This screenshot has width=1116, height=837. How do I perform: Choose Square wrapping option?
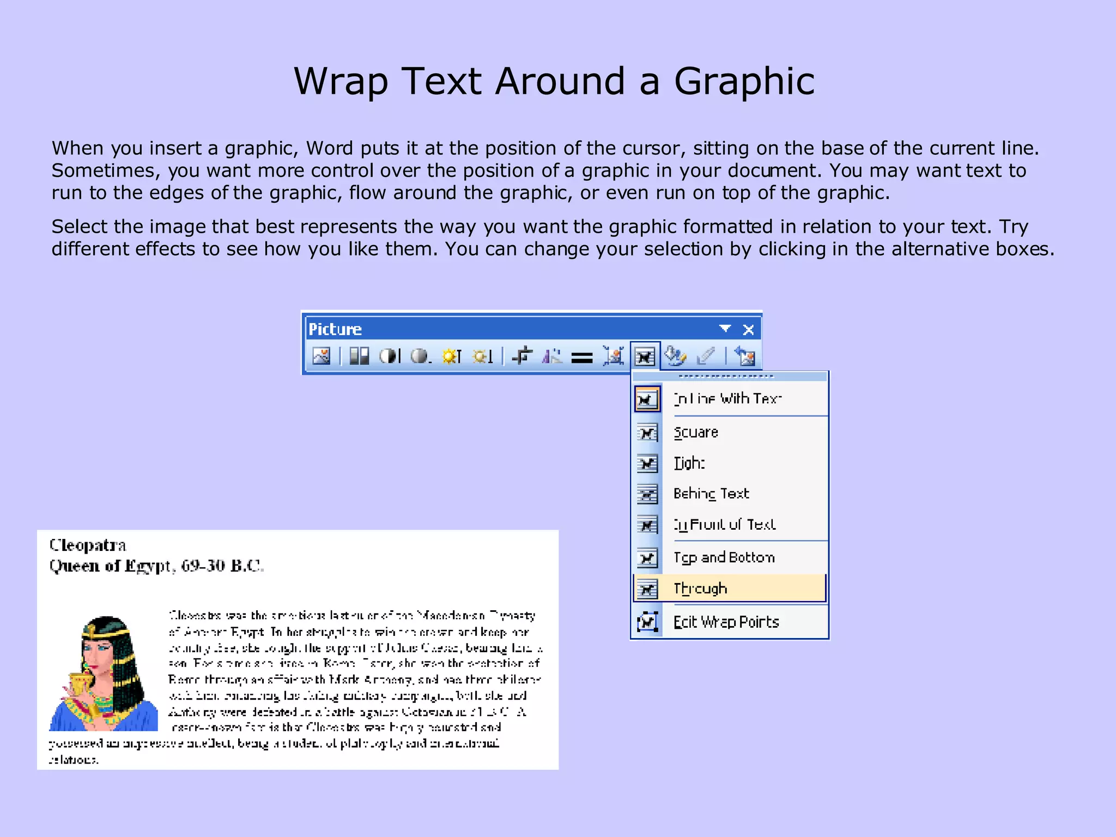pyautogui.click(x=730, y=433)
